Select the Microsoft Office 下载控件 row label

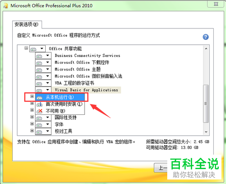82,62
